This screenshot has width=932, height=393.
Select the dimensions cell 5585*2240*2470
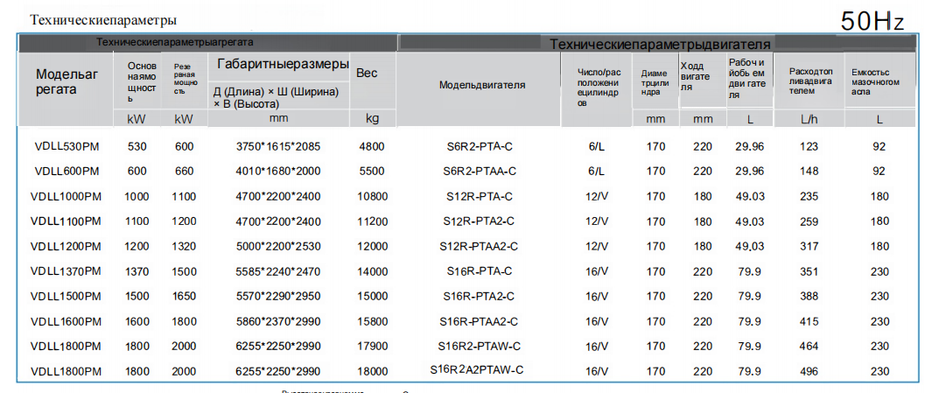click(x=278, y=271)
